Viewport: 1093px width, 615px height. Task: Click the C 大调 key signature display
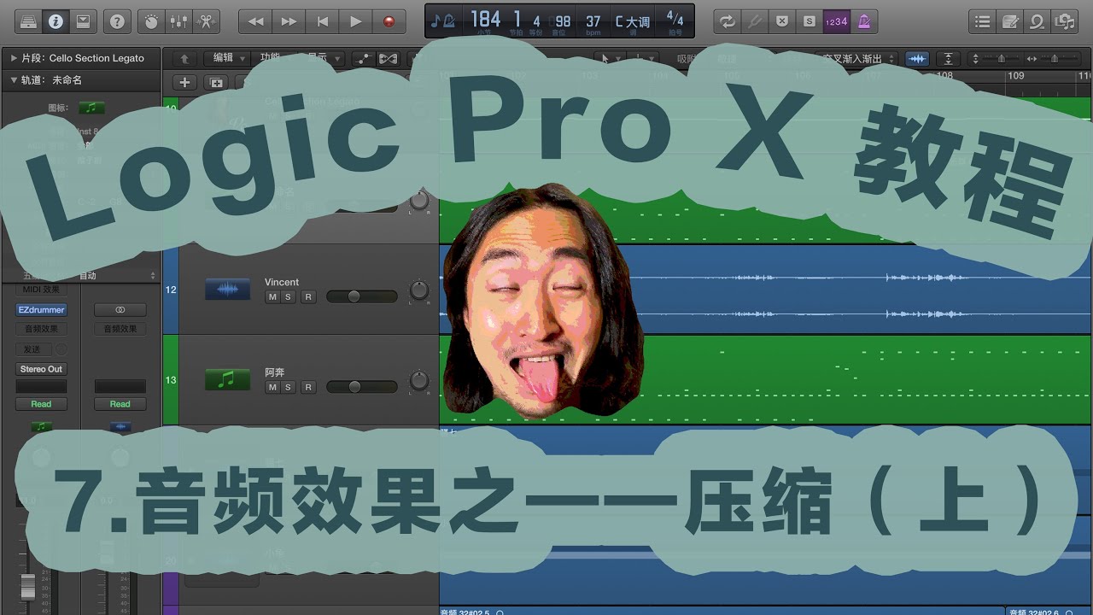point(632,20)
